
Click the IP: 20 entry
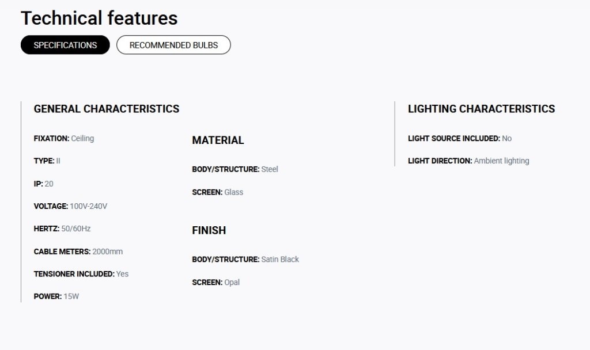click(x=44, y=184)
